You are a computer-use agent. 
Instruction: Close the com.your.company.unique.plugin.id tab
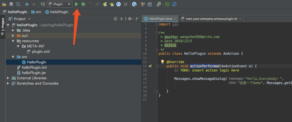[x=240, y=19]
